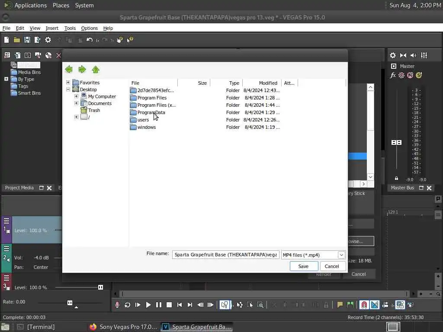Expand the root slash tree node
The image size is (443, 332).
point(76,117)
